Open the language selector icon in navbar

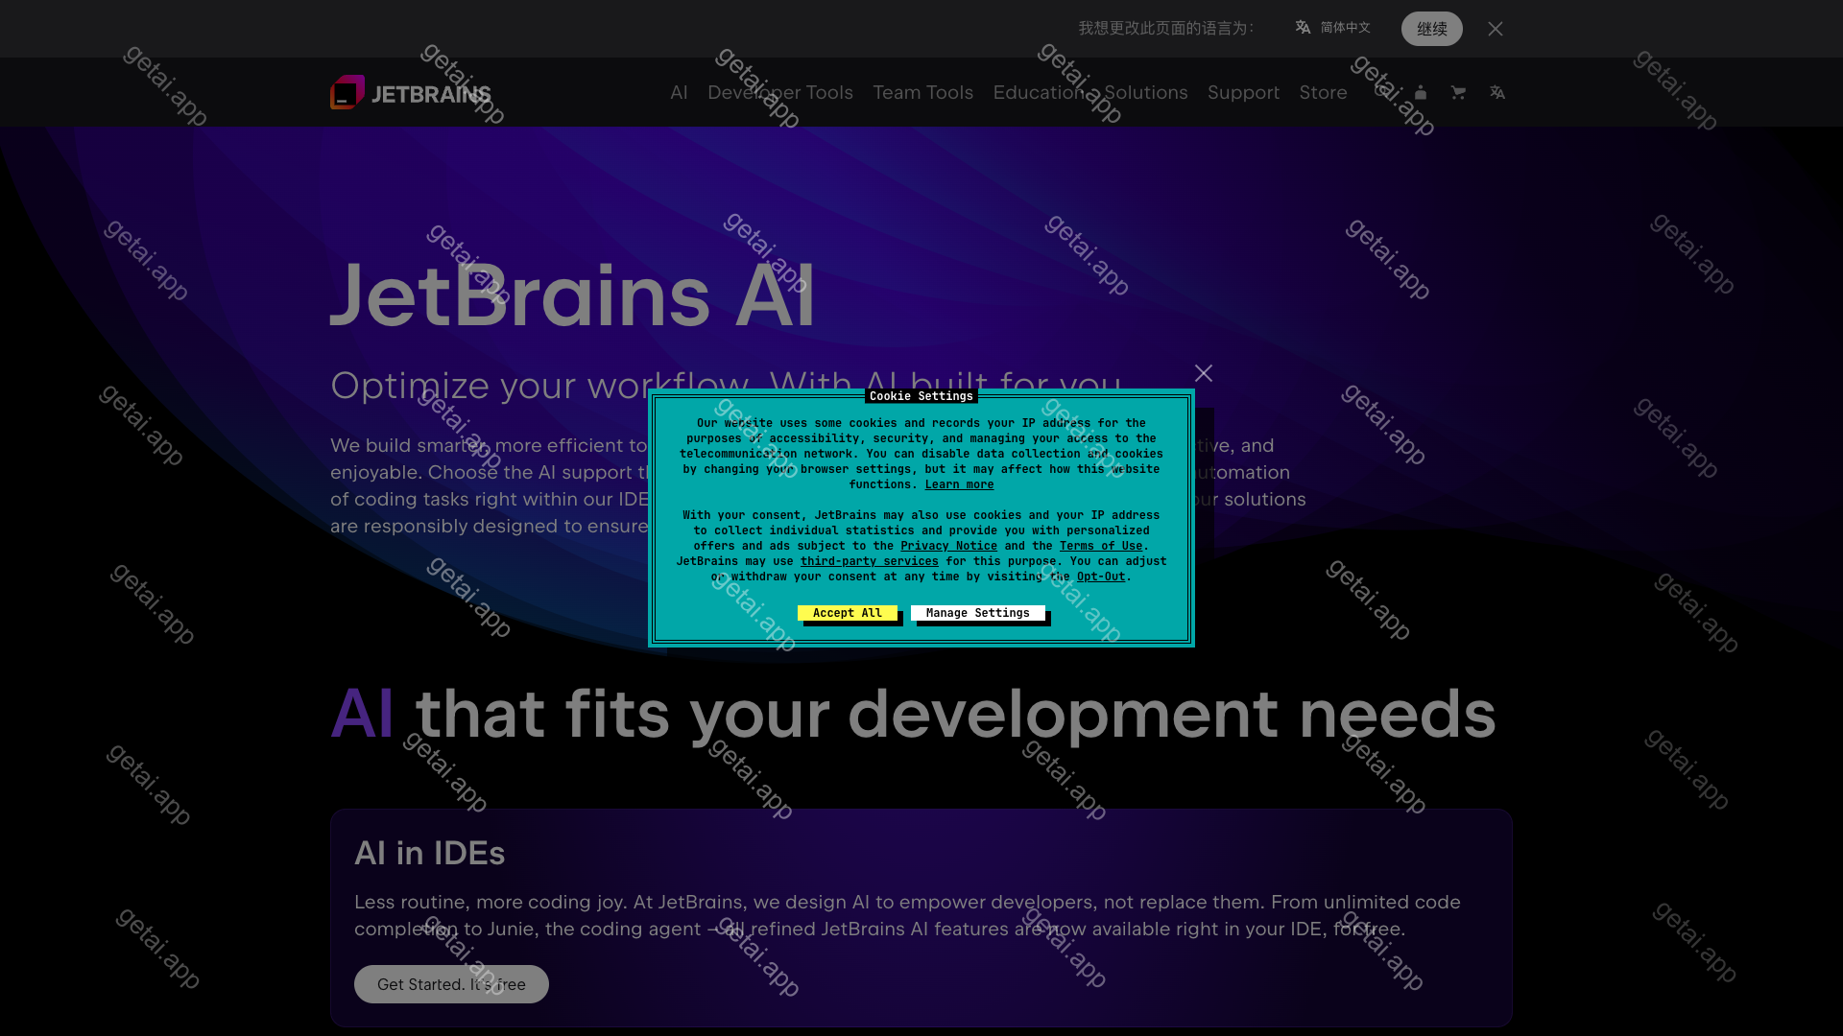coord(1496,92)
